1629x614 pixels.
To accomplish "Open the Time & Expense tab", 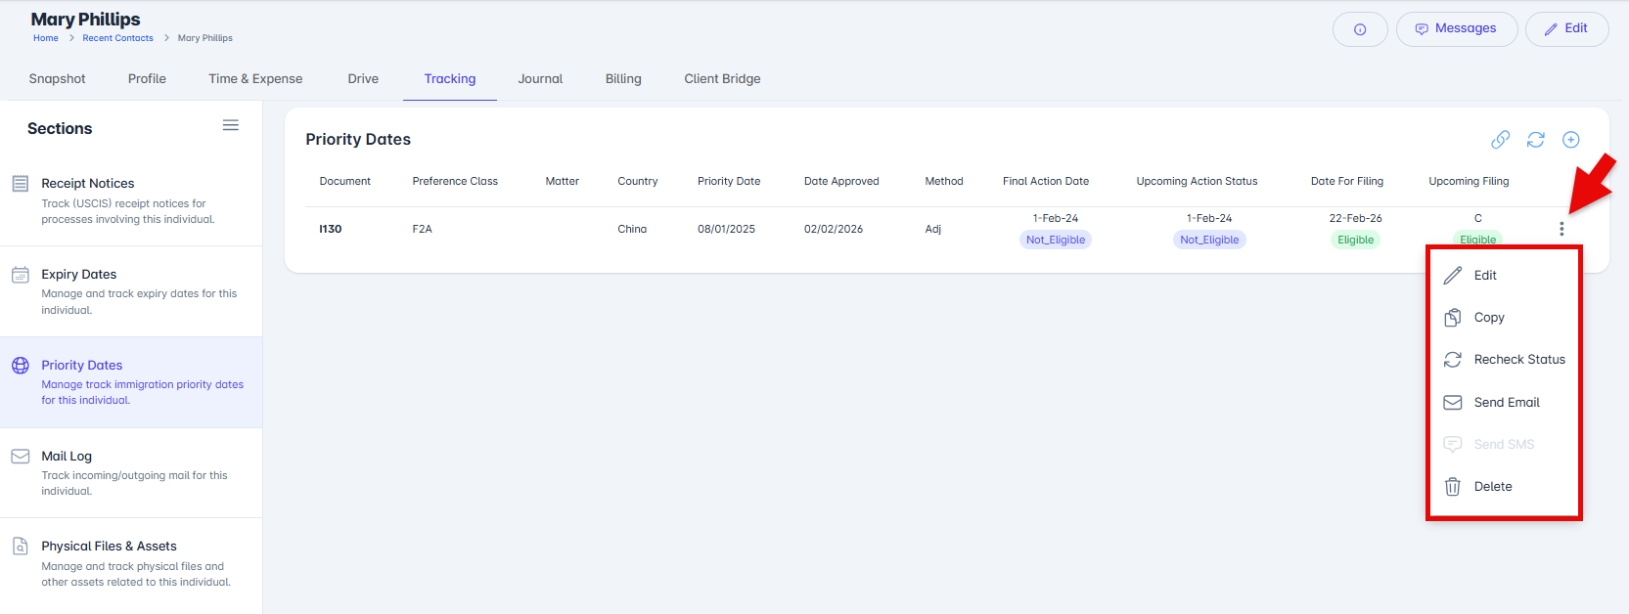I will pos(255,79).
